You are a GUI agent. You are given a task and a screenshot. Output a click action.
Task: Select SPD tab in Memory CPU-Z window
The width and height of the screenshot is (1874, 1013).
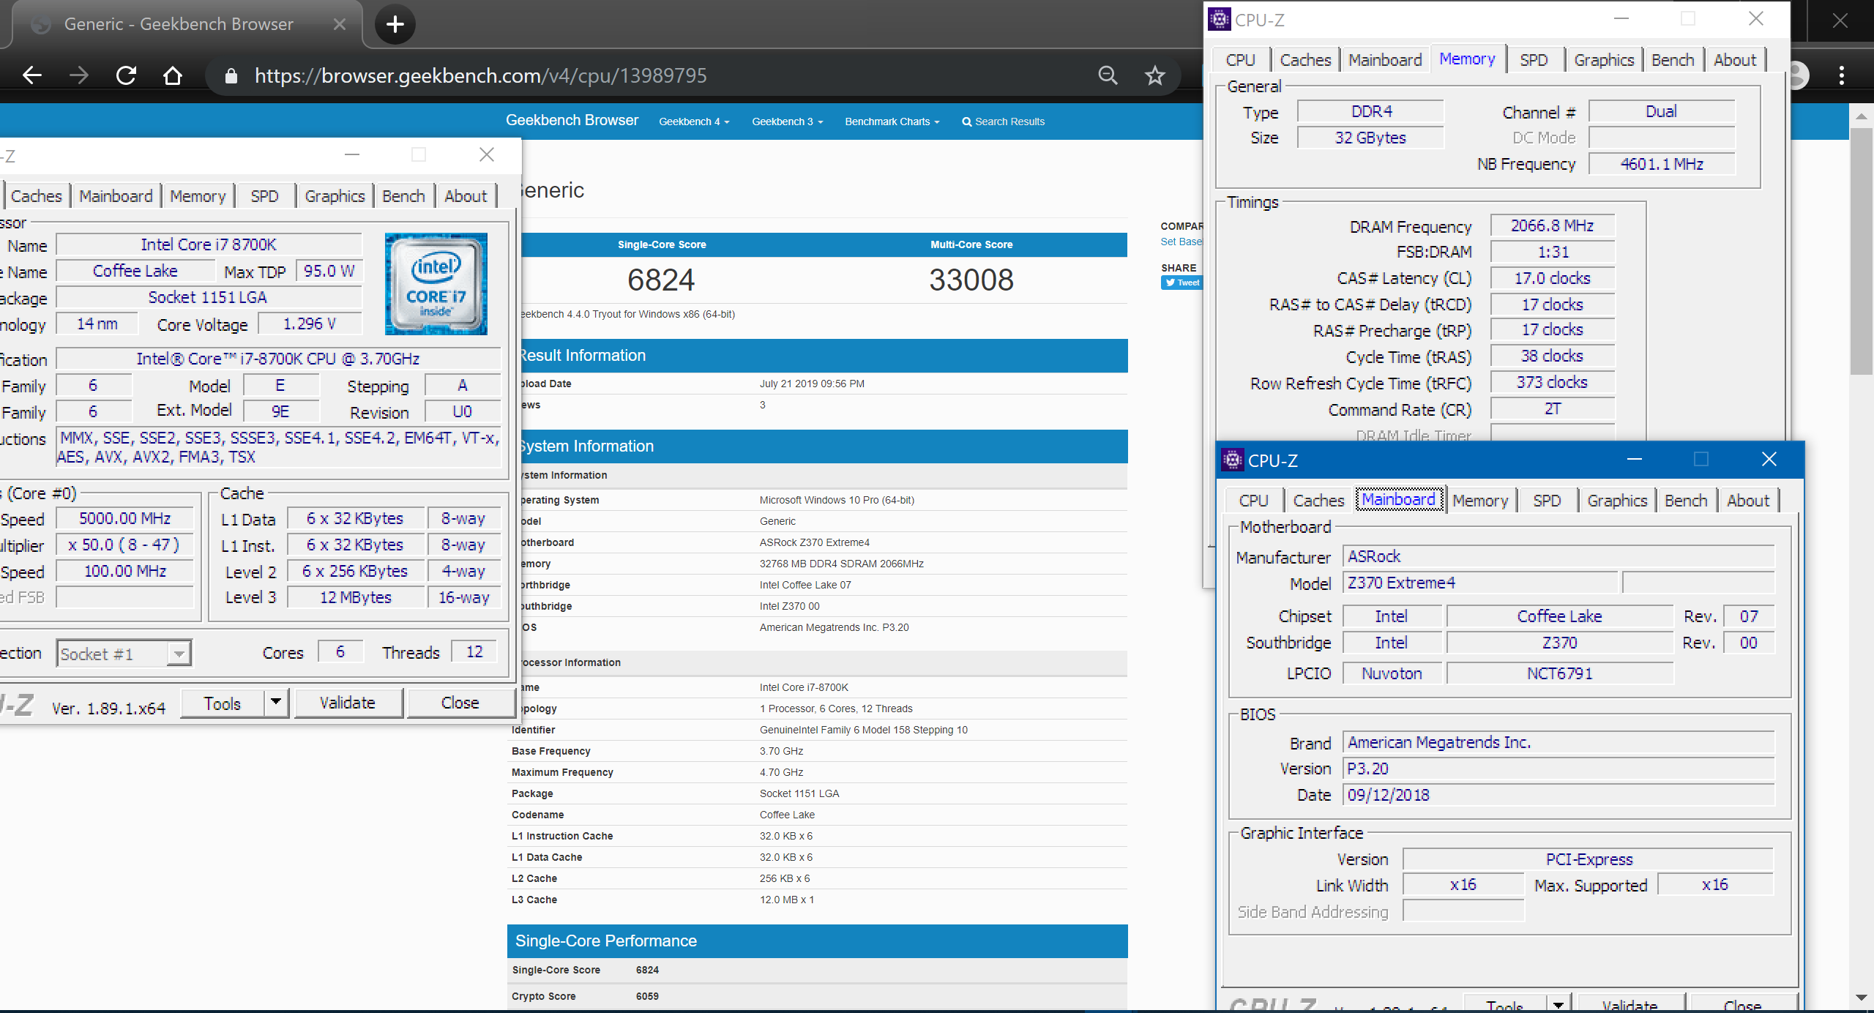click(1534, 60)
